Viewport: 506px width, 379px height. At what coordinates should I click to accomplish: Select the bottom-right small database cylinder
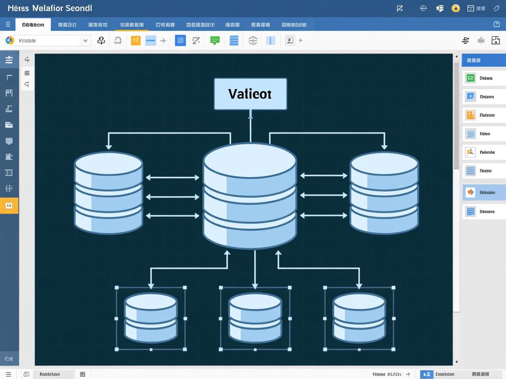[359, 318]
